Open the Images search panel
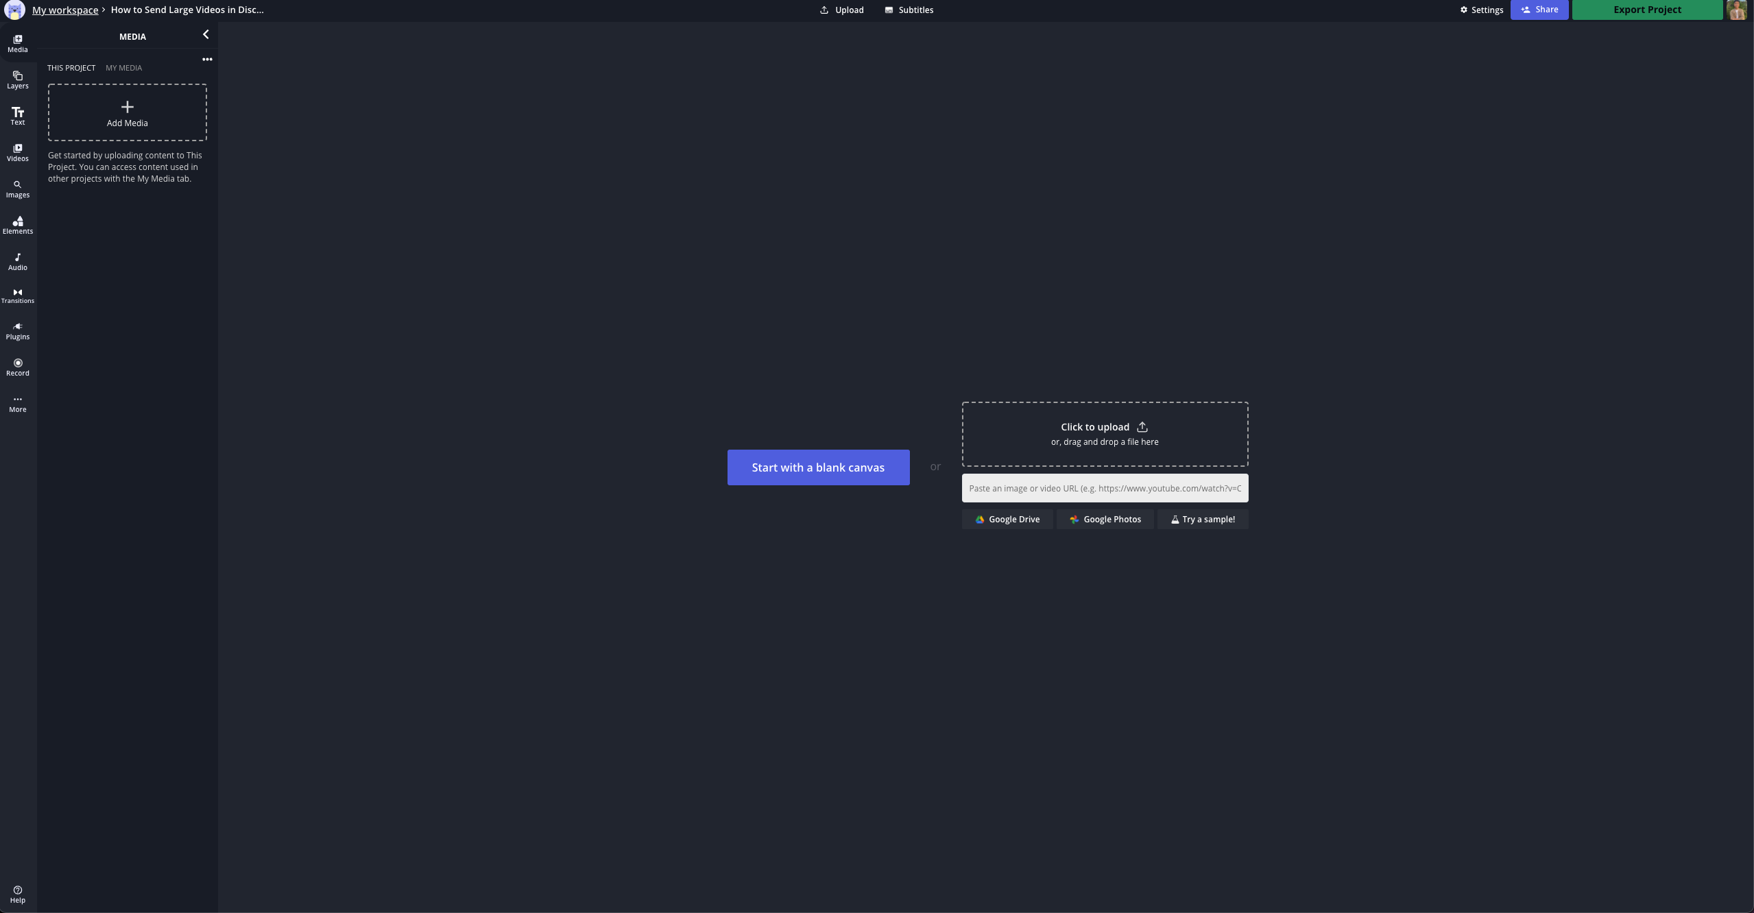This screenshot has height=913, width=1754. tap(18, 189)
